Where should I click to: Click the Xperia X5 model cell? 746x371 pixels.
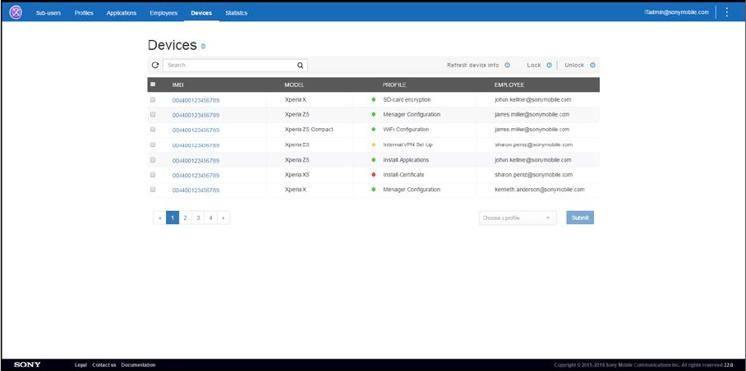click(x=297, y=174)
